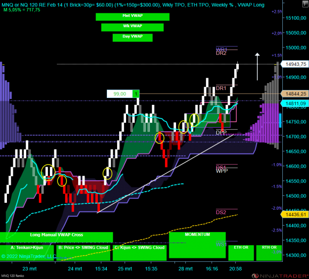Click the 20:58 time label
This screenshot has height=279, width=309.
pyautogui.click(x=235, y=269)
